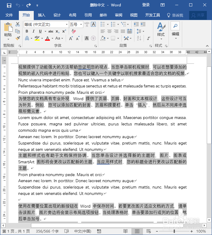
Task: Open the numbering list style dropdown
Action: pos(118,24)
